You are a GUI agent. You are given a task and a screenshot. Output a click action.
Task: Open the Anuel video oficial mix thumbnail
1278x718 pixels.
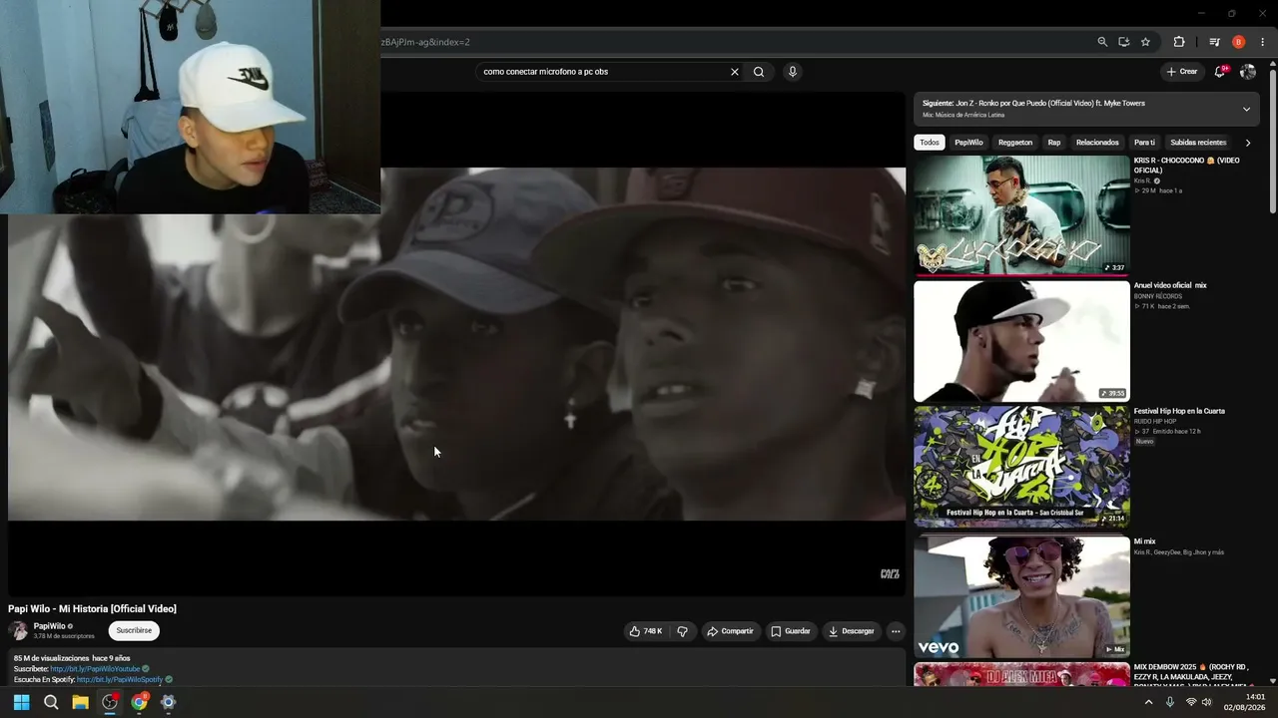pos(1021,341)
